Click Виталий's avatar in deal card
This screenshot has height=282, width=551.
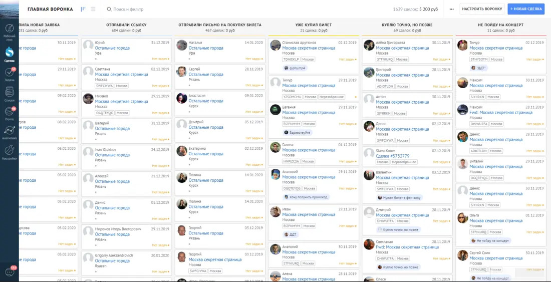[x=463, y=163]
